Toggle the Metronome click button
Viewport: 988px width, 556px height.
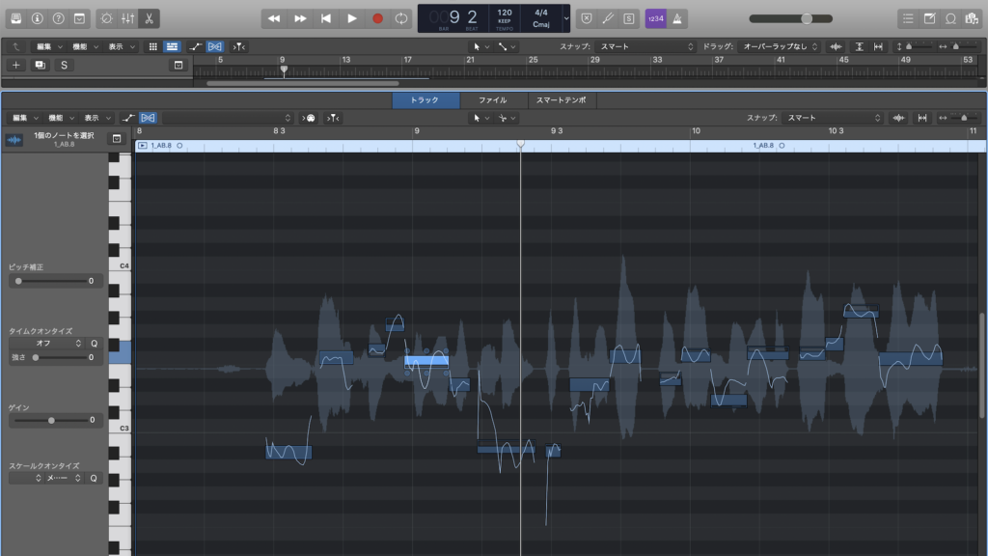click(677, 18)
